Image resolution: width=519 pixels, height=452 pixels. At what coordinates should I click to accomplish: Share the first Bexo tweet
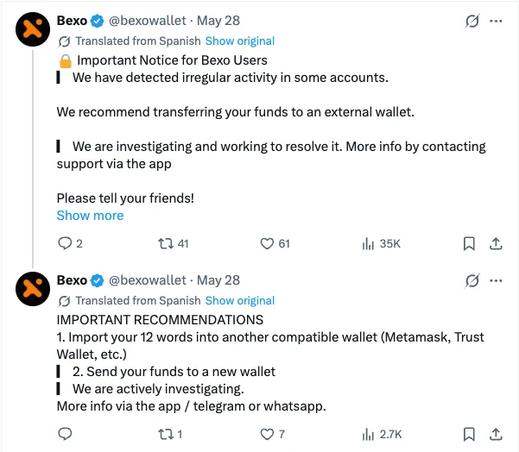click(x=496, y=244)
